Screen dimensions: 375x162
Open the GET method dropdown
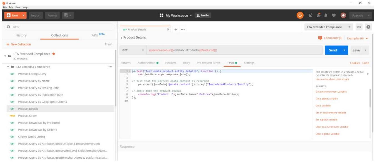(133, 50)
